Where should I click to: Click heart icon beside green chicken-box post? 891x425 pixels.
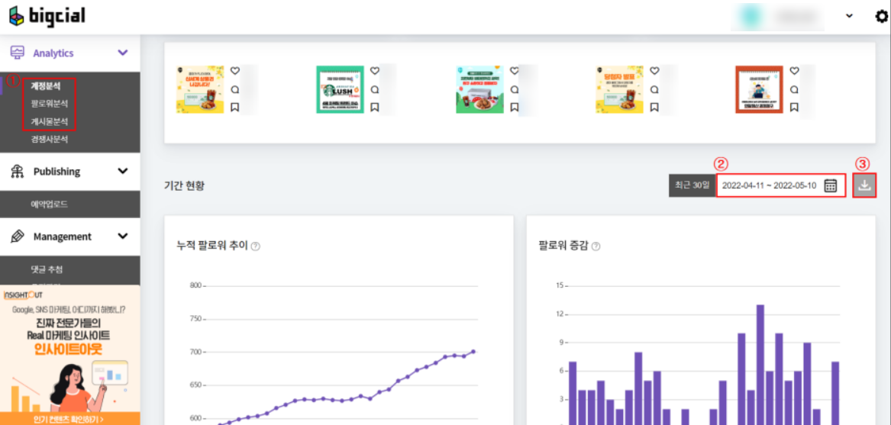pos(515,71)
